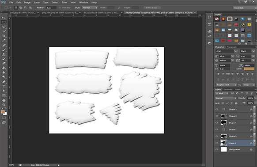
Task: Select the Clone Stamp tool
Action: tap(4, 54)
